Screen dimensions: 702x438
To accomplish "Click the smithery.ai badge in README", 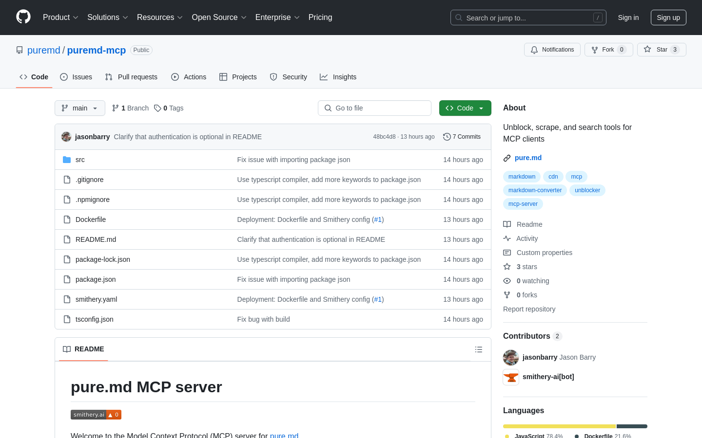I will (96, 415).
